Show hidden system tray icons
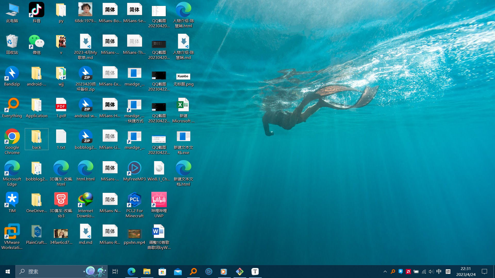The image size is (495, 278). pyautogui.click(x=385, y=272)
